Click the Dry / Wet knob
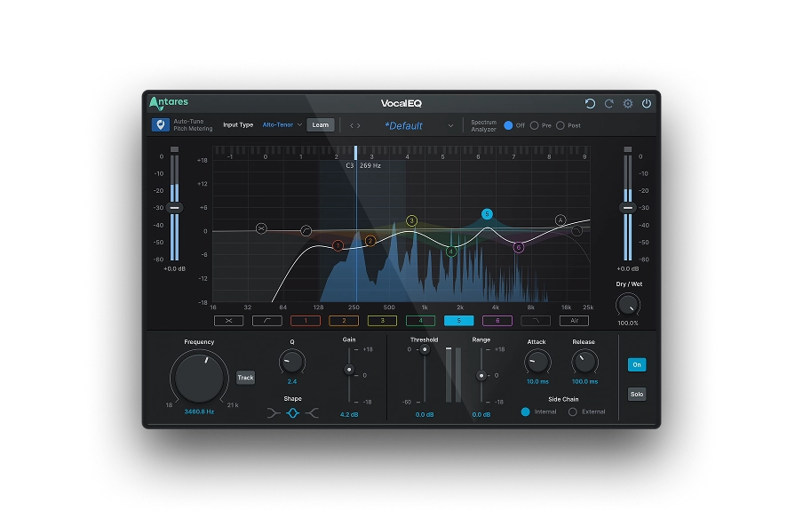 628,306
